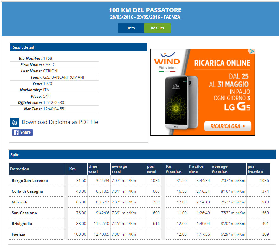
Task: Switch to the Results tab
Action: click(157, 28)
